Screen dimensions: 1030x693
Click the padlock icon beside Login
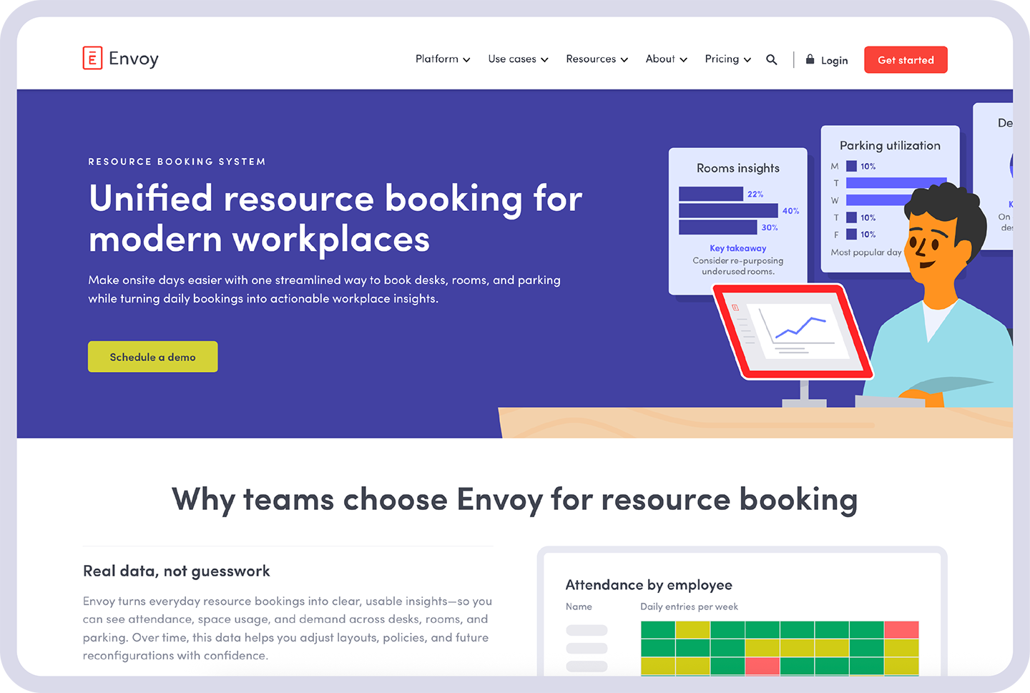pyautogui.click(x=810, y=59)
